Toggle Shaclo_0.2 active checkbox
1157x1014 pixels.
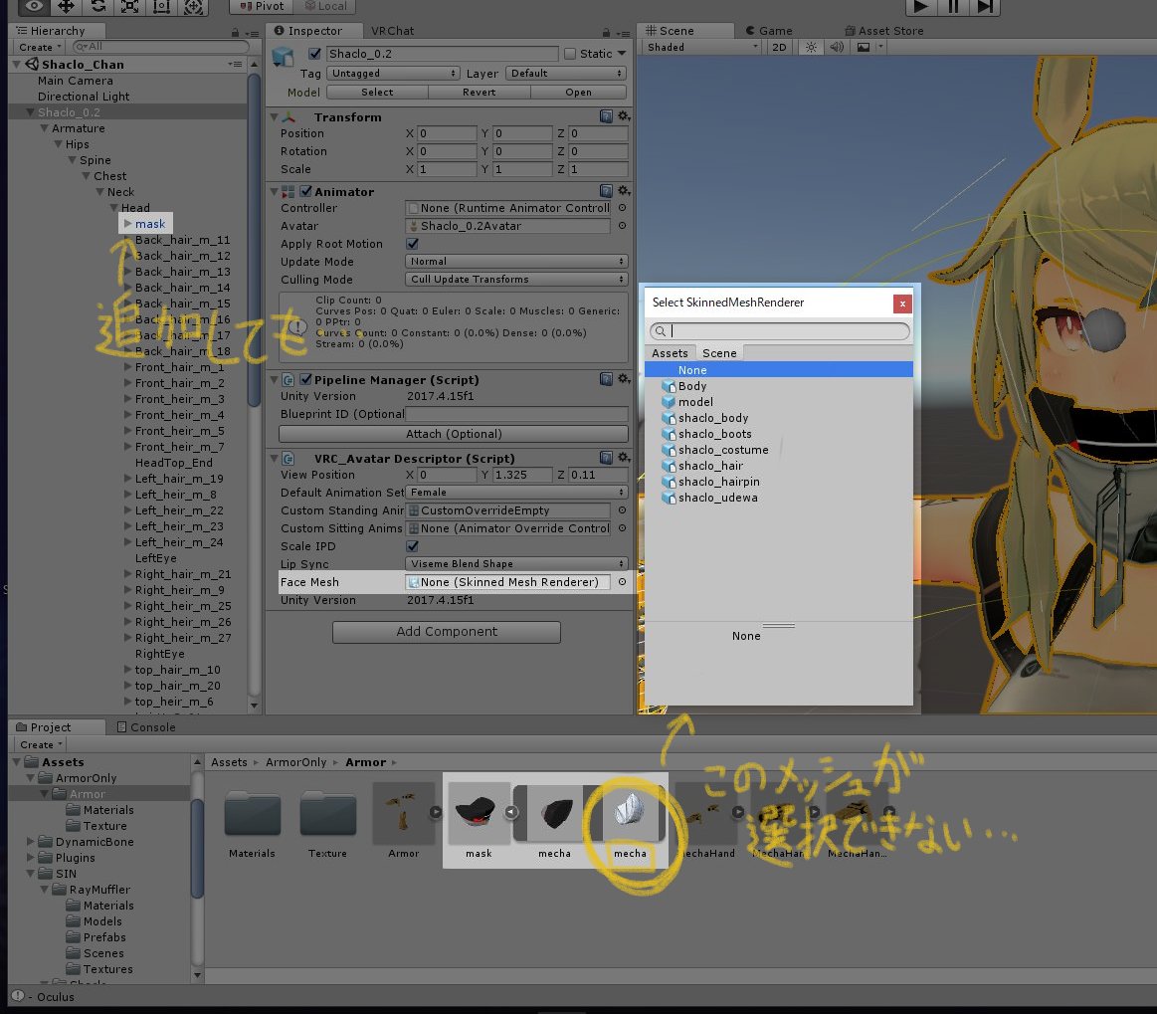point(315,54)
